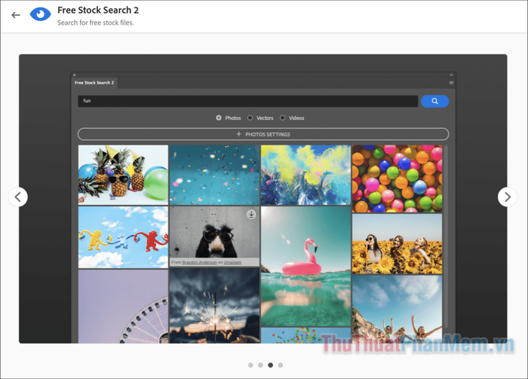Click the results panel vertical scrollbar
Screen dimensions: 528x379
(x=446, y=237)
